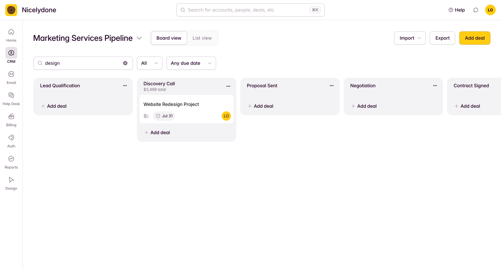Open the All filter dropdown

150,63
